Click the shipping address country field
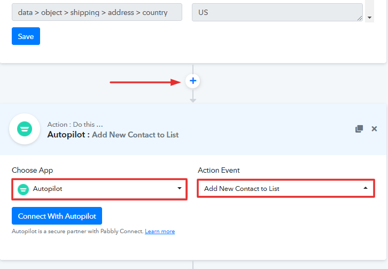 97,12
